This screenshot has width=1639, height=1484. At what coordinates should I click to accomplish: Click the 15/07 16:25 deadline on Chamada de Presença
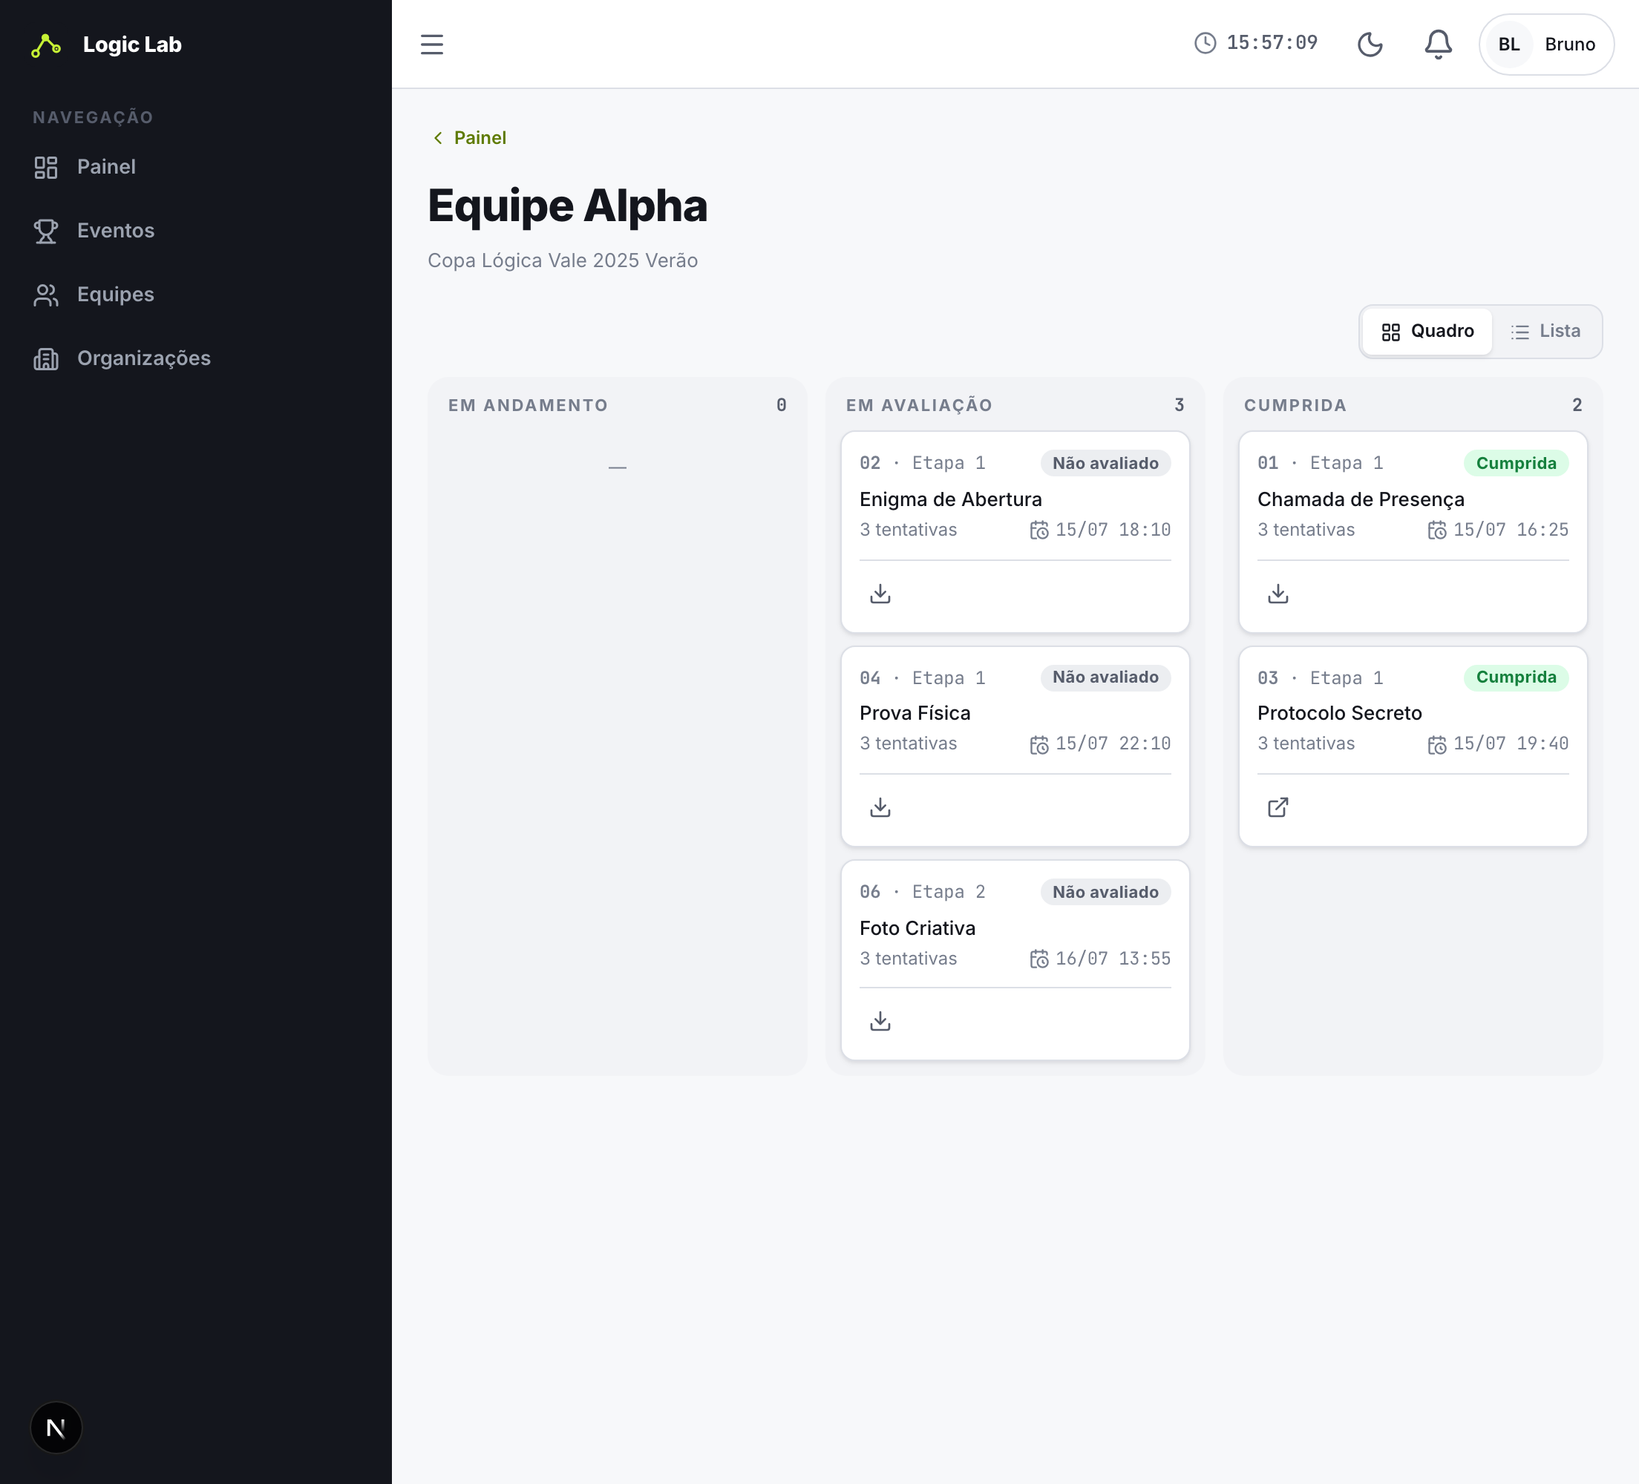click(1510, 529)
